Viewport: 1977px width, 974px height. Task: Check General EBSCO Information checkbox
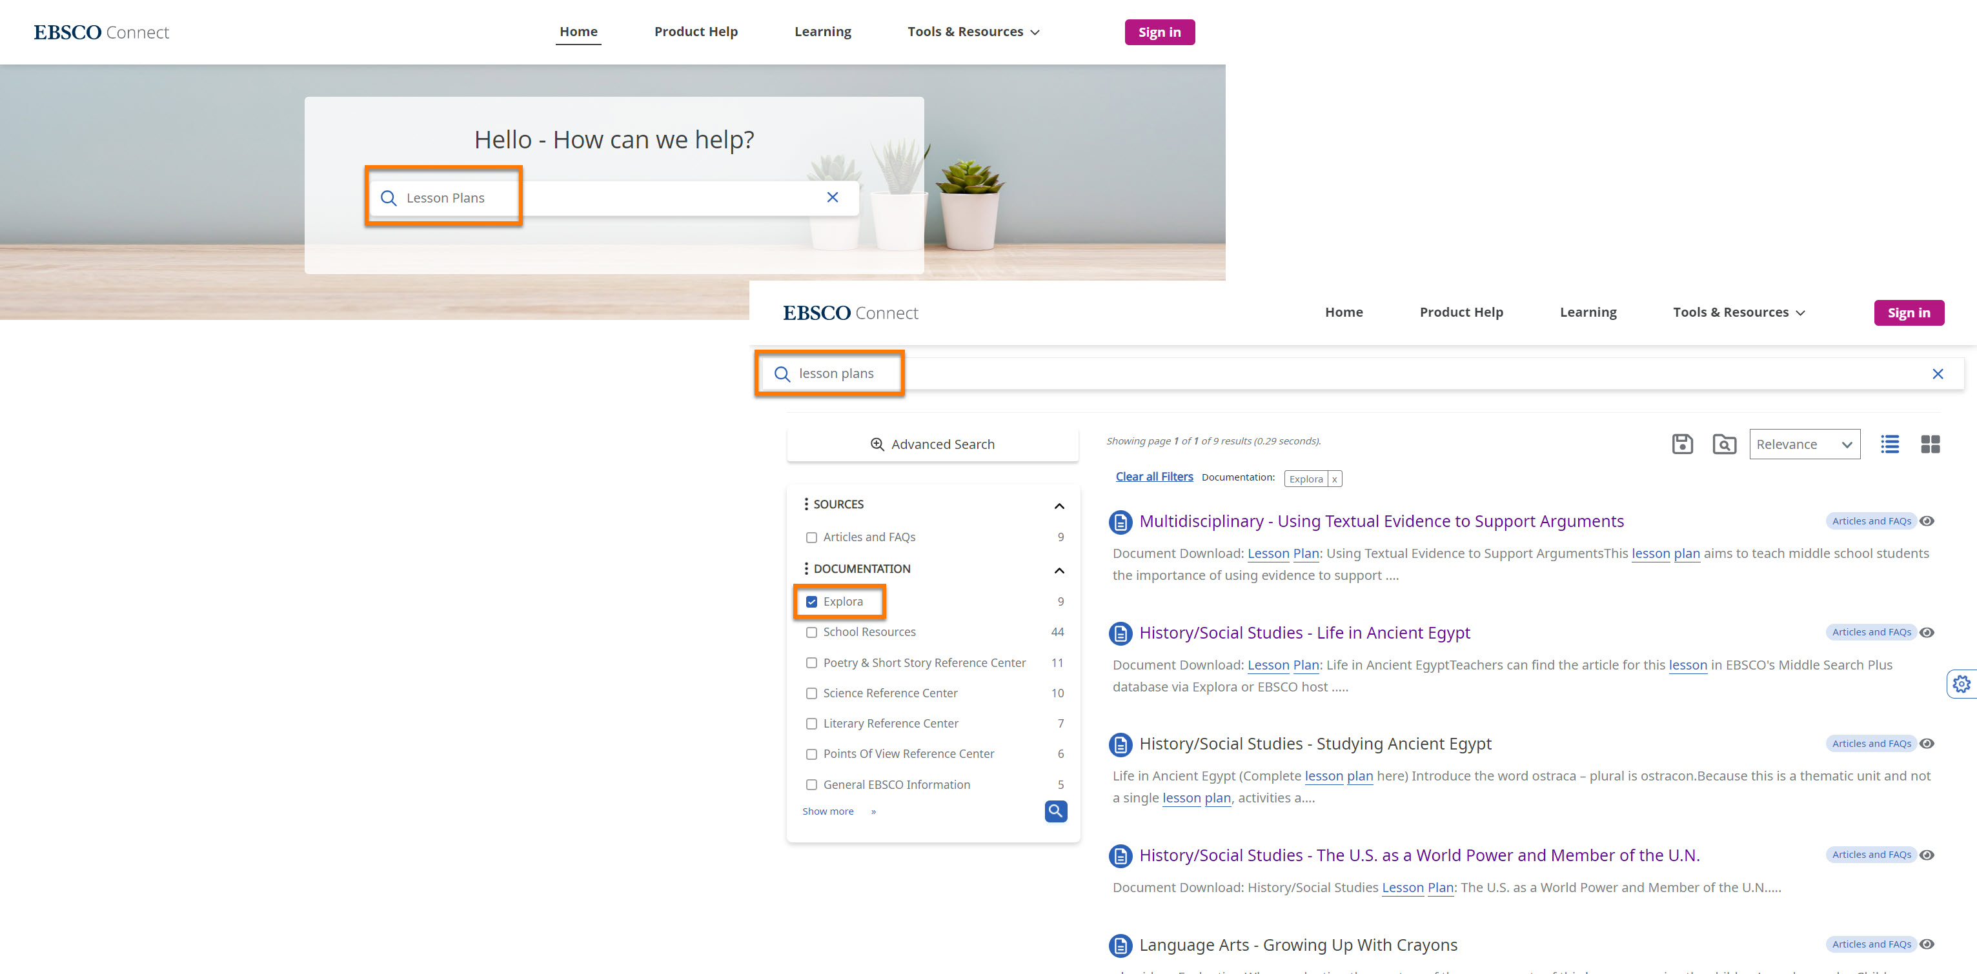coord(811,786)
